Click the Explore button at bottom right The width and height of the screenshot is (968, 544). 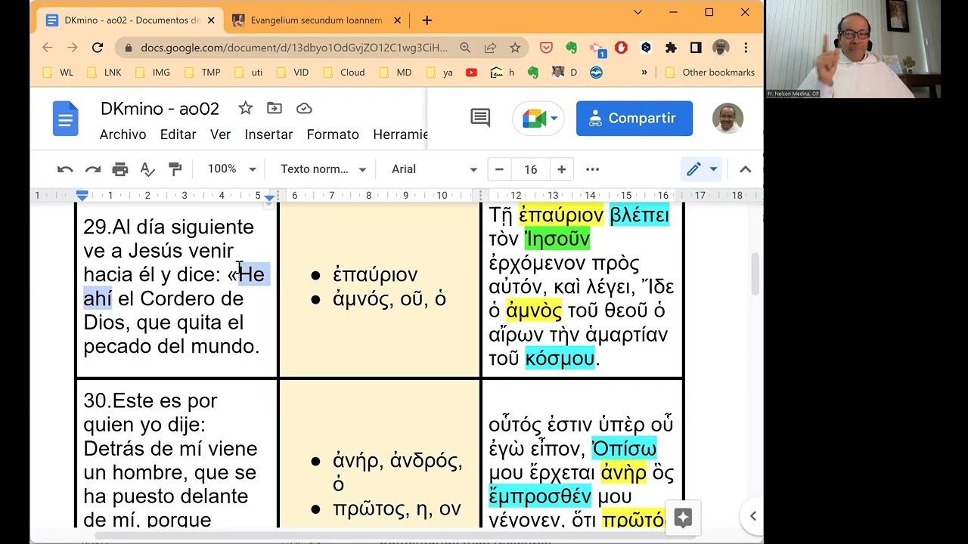tap(683, 518)
